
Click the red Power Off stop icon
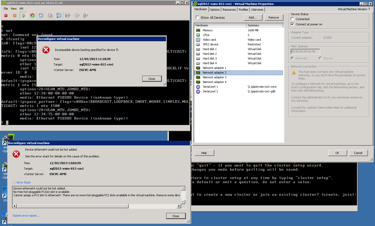6,16
